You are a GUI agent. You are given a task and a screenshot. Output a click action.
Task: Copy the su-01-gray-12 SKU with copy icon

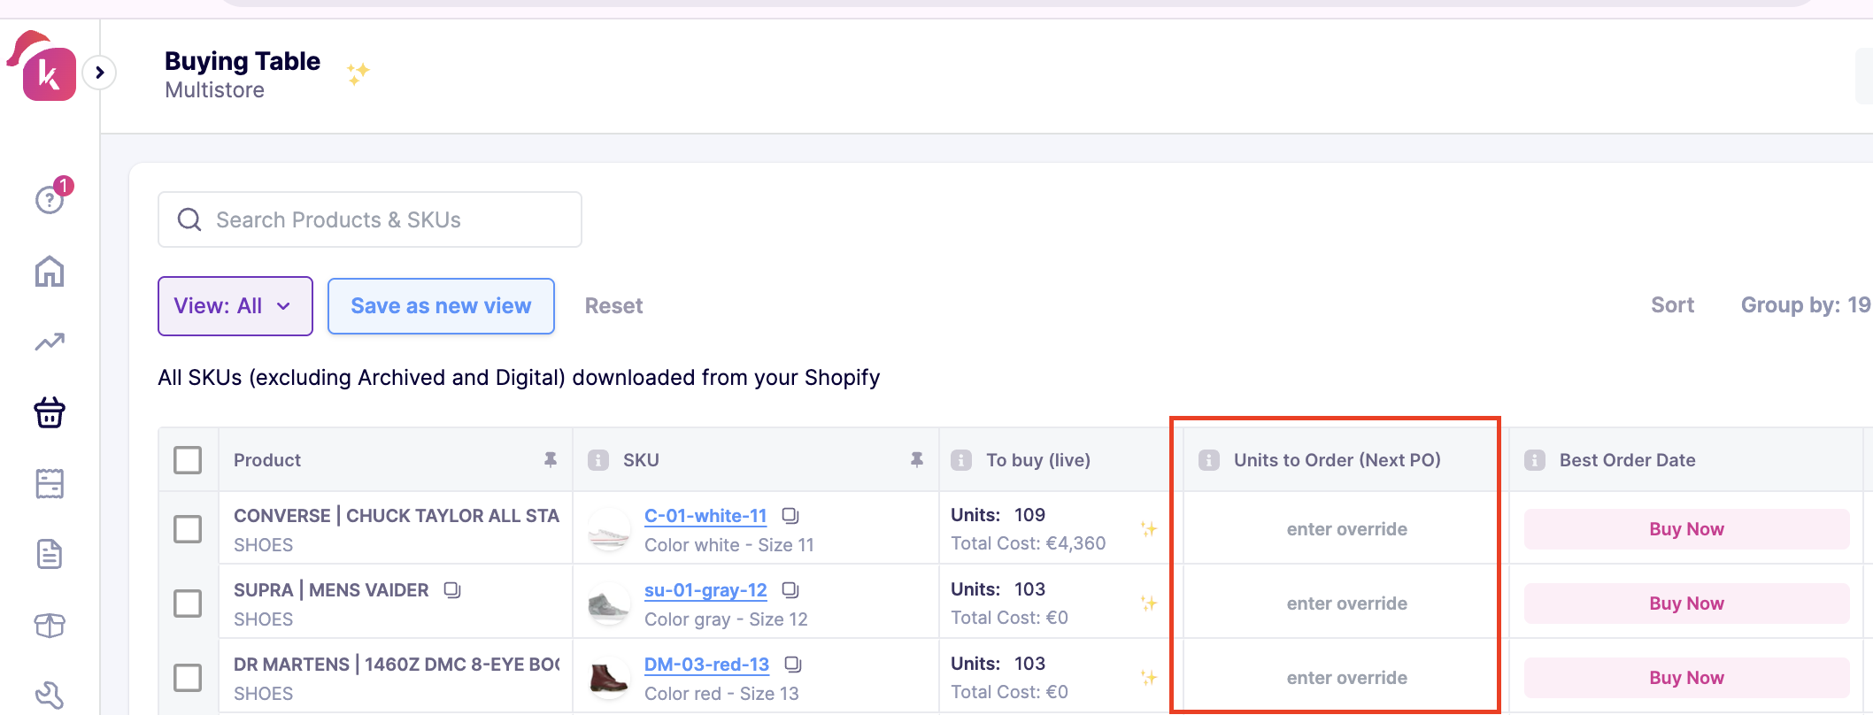click(x=790, y=590)
